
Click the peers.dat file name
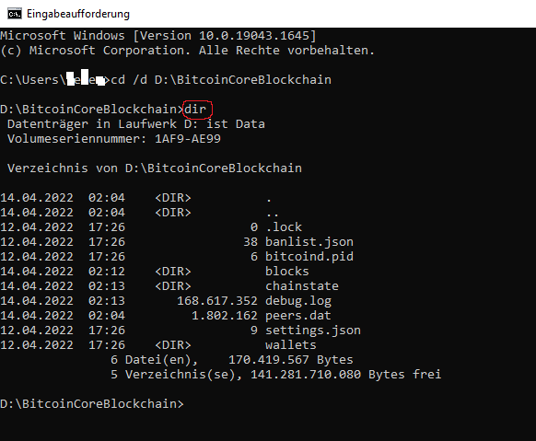pos(298,316)
